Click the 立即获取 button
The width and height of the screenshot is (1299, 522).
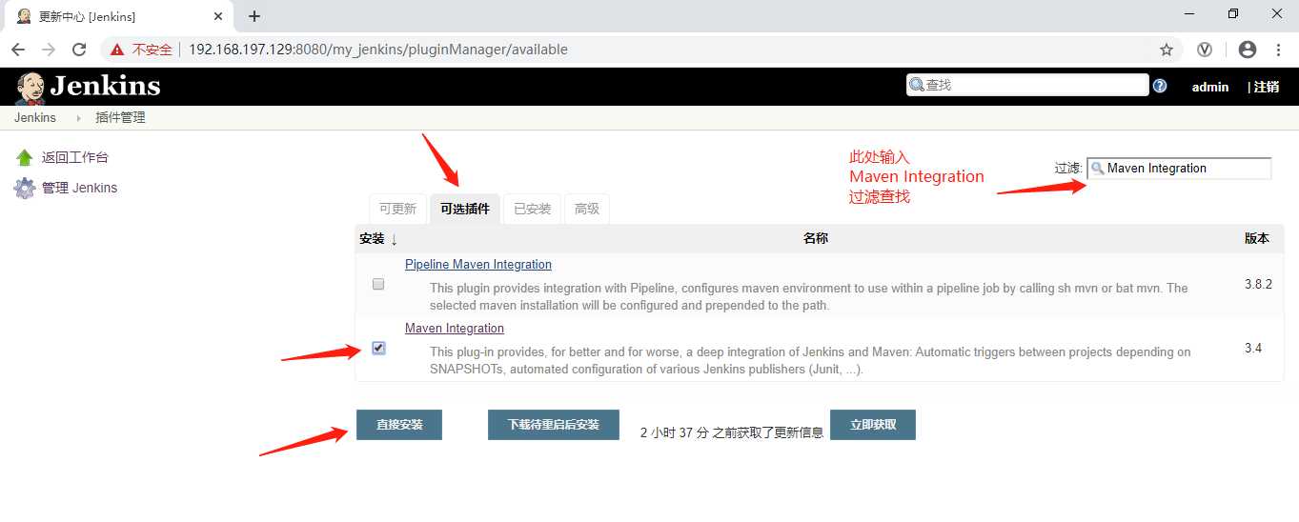click(873, 425)
